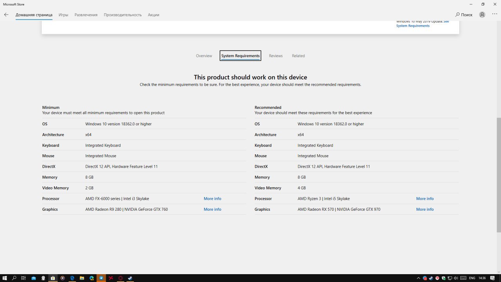Open the Mail app in taskbar

(34, 278)
